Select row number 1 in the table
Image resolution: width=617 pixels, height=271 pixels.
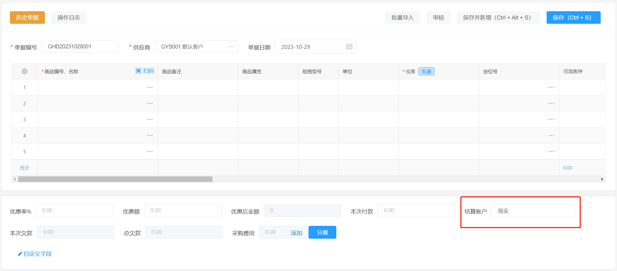click(24, 87)
